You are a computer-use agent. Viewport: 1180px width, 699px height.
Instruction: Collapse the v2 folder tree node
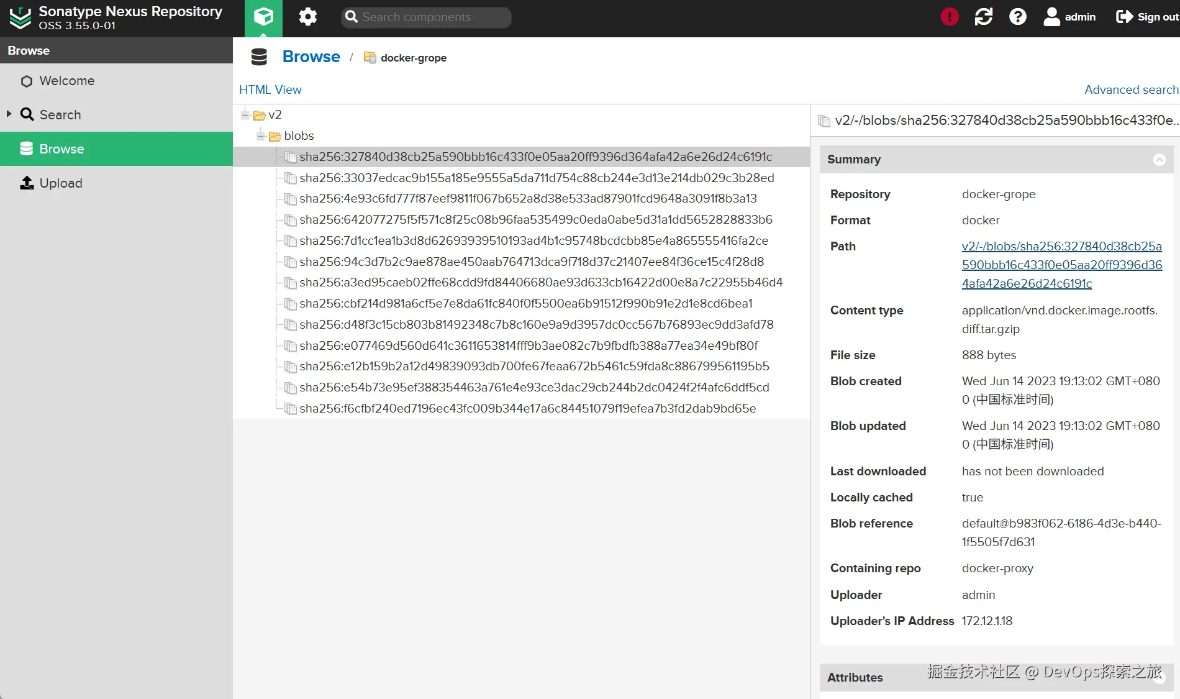pos(245,115)
